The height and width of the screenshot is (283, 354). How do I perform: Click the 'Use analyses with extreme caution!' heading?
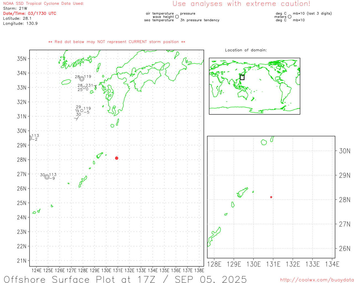(241, 4)
